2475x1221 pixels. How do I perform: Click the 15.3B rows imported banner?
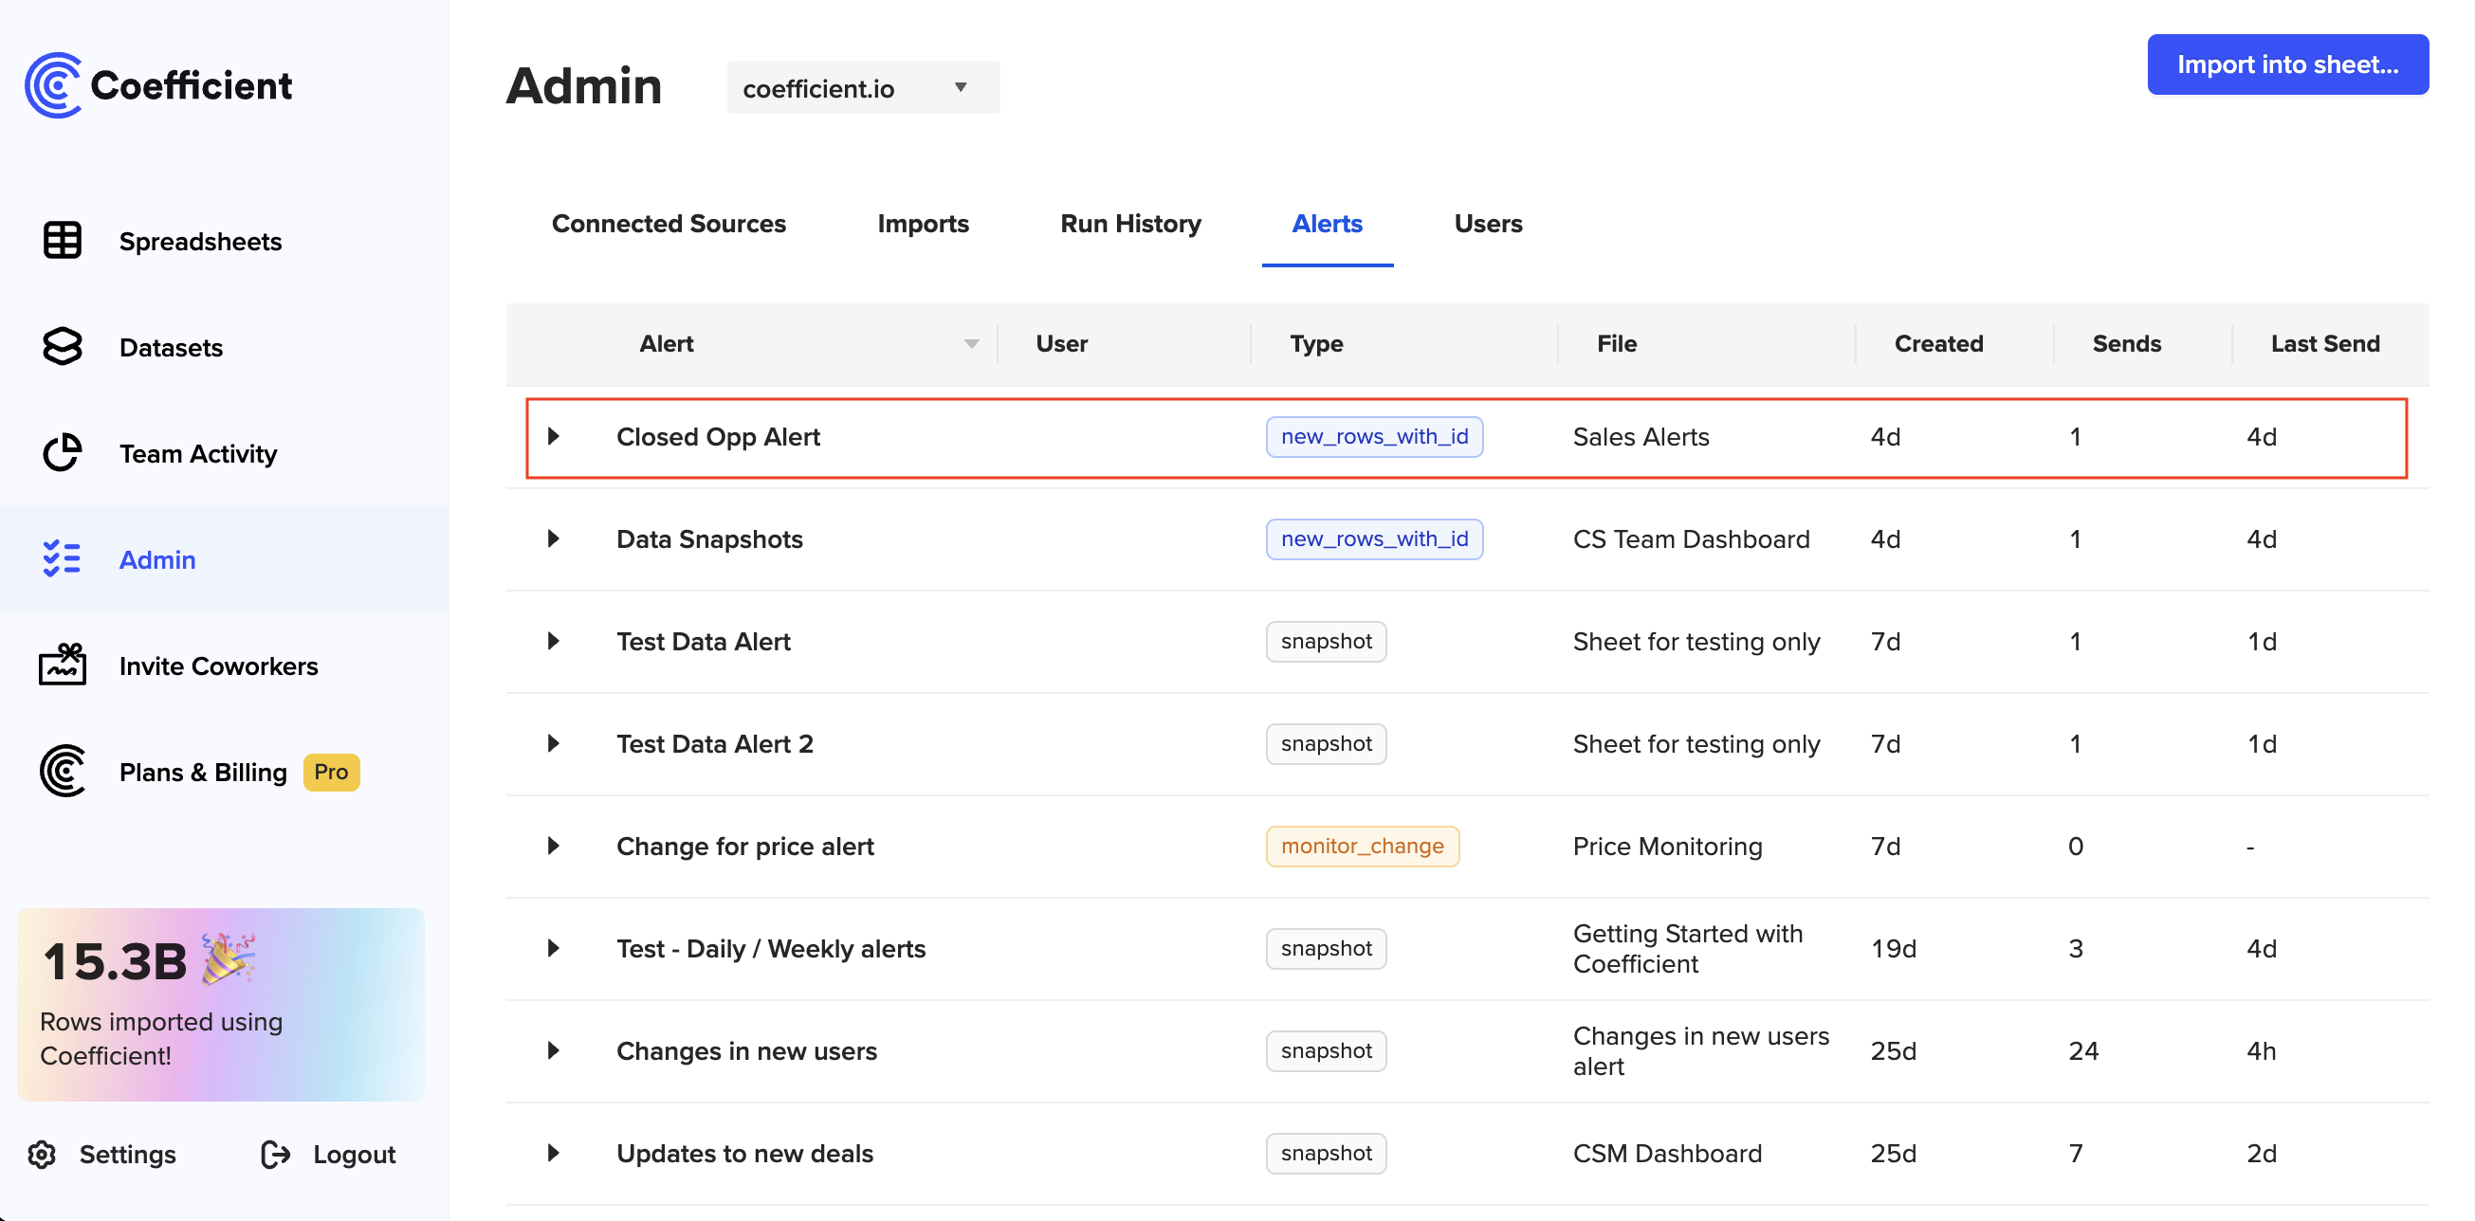pos(220,1004)
